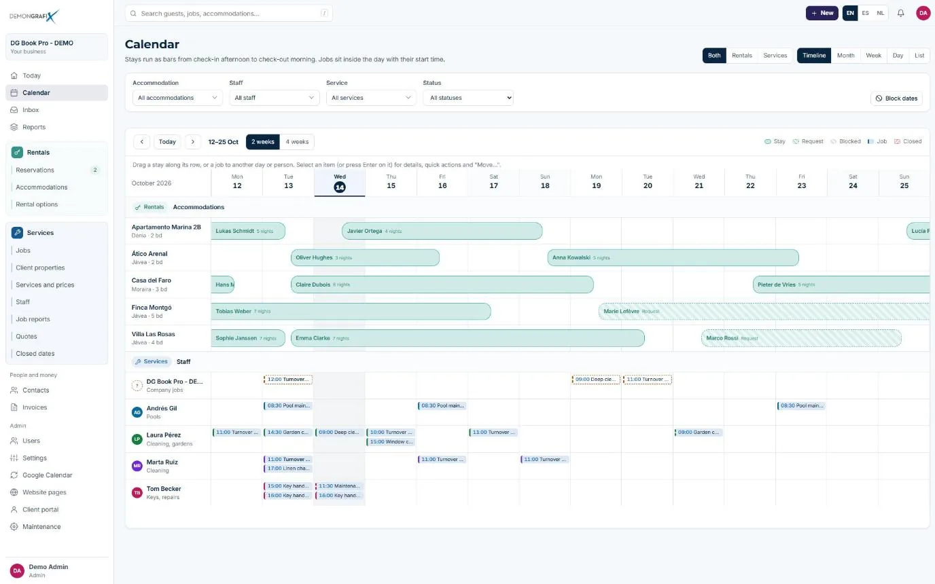Show only Services in calendar

(775, 56)
